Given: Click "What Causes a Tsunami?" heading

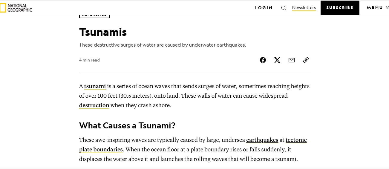Looking at the screenshot, I should coord(127,125).
